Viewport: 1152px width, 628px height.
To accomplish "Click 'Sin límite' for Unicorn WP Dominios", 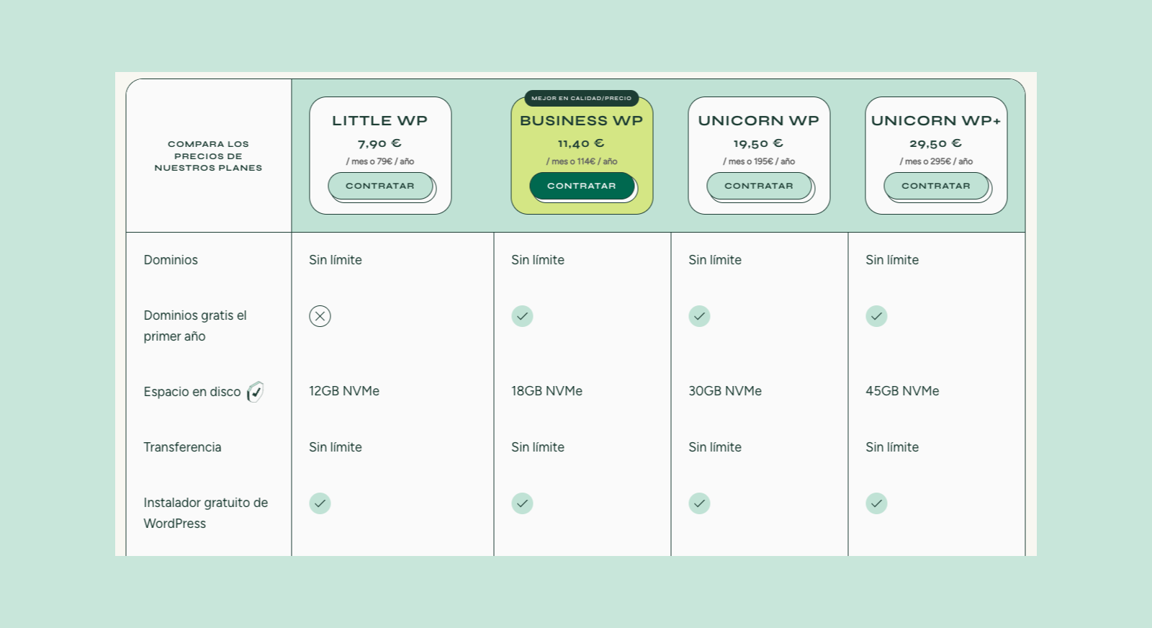I will (x=715, y=260).
